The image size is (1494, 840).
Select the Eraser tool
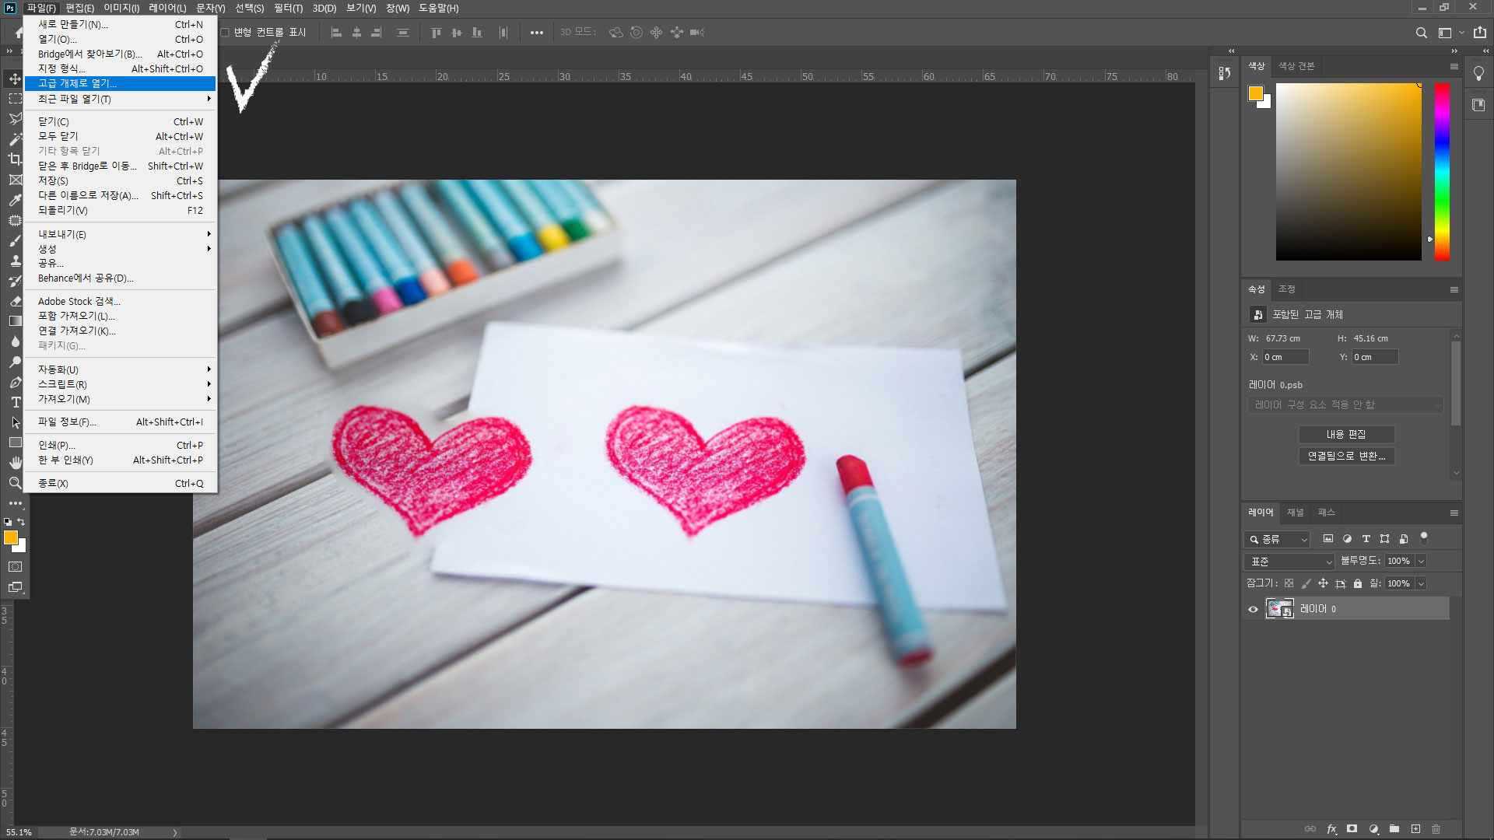pyautogui.click(x=15, y=301)
